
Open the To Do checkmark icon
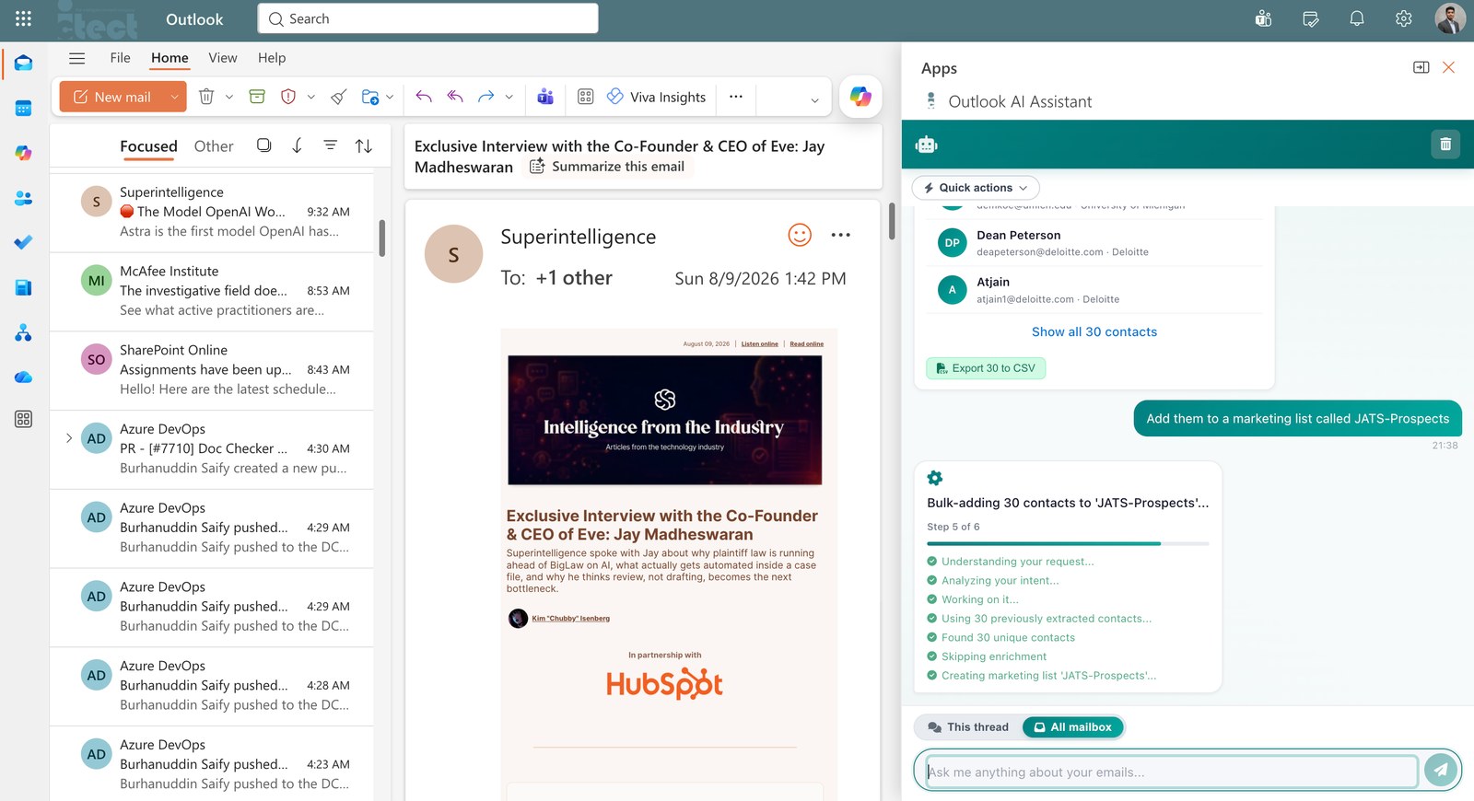(23, 242)
